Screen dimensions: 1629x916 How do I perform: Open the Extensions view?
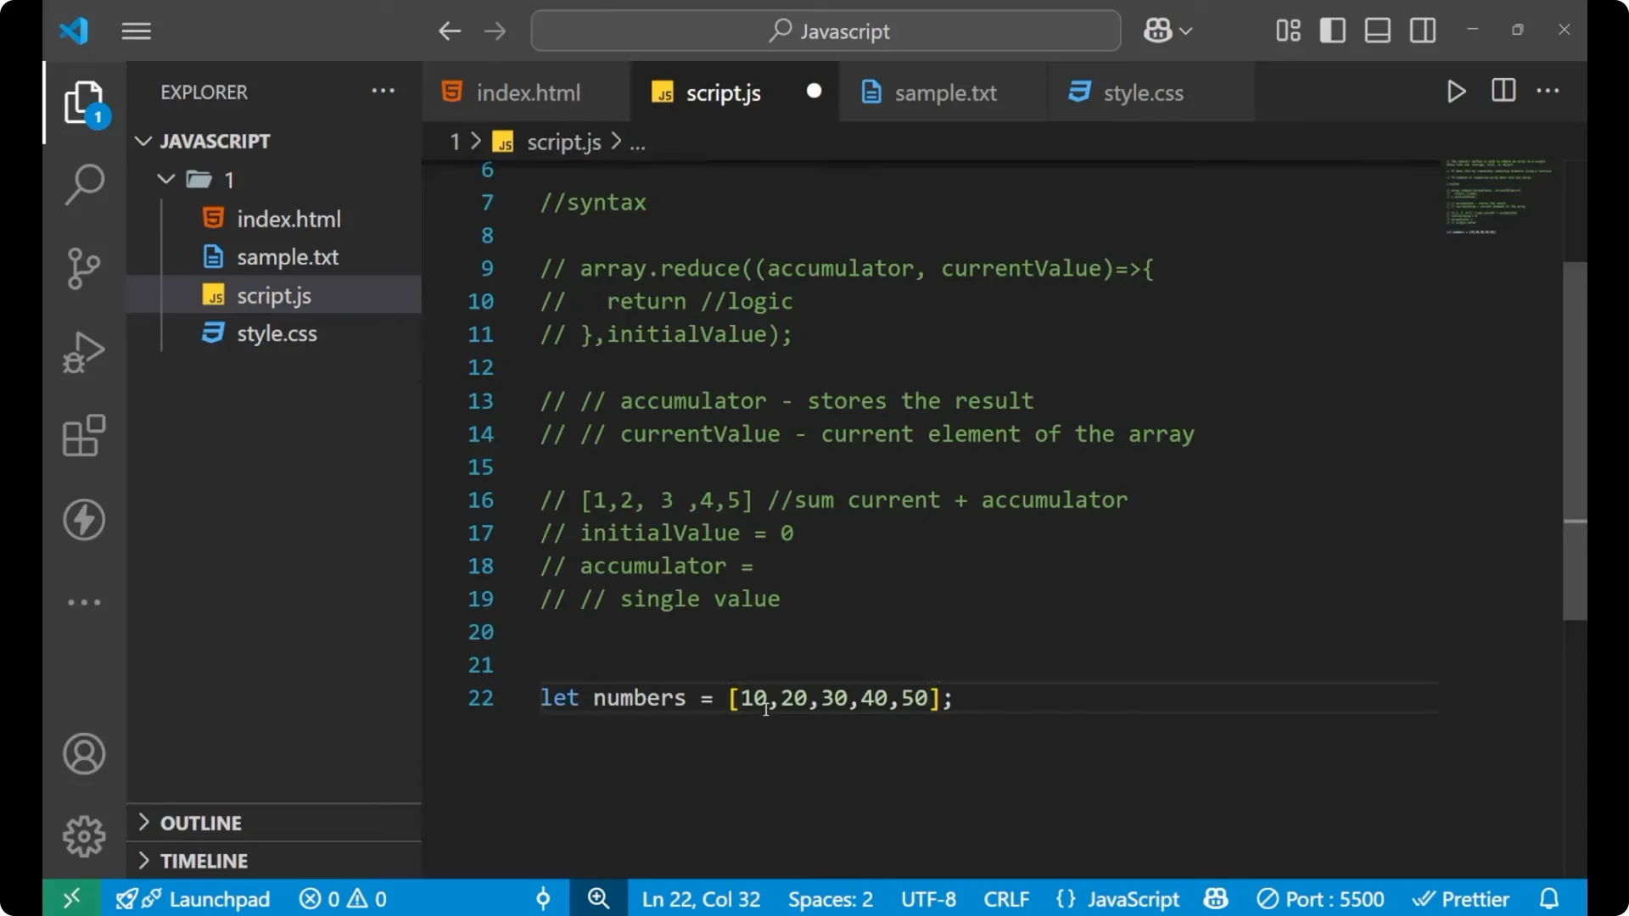(84, 436)
